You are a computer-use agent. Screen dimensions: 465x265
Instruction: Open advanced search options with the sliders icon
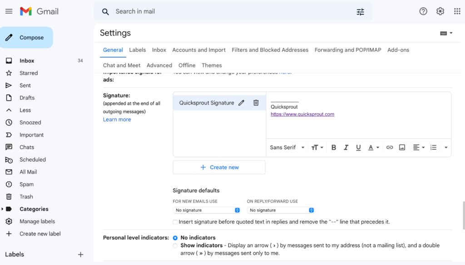tap(360, 11)
